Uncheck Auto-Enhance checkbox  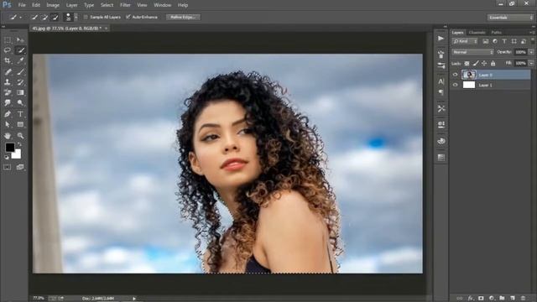click(x=128, y=17)
